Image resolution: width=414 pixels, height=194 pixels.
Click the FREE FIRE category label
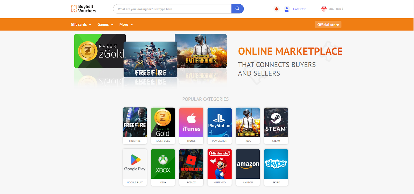coord(135,141)
